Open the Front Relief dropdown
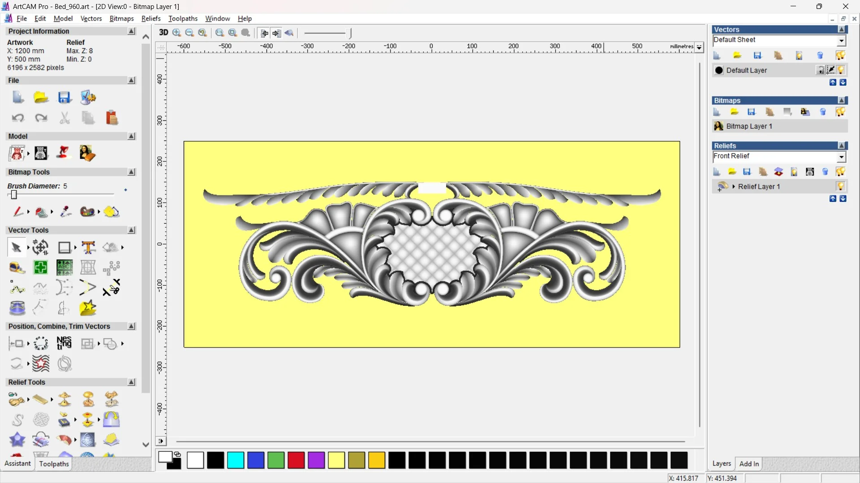This screenshot has width=860, height=483. pyautogui.click(x=842, y=157)
